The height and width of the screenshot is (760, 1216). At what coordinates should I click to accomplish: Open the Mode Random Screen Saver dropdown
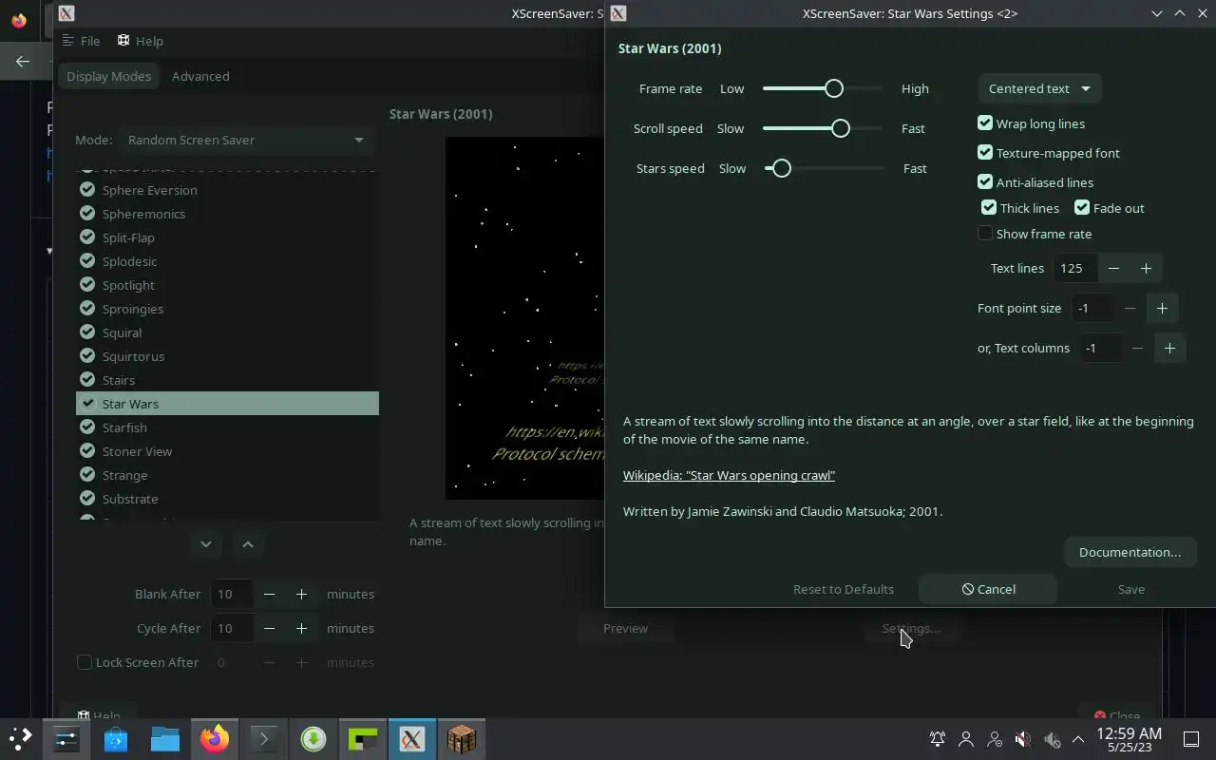246,140
